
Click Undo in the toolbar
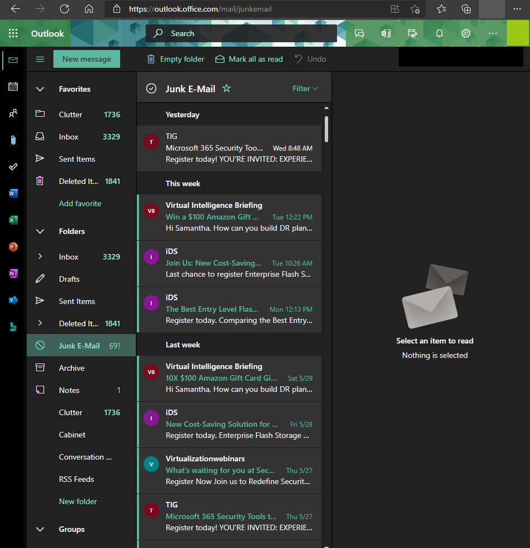(x=310, y=59)
